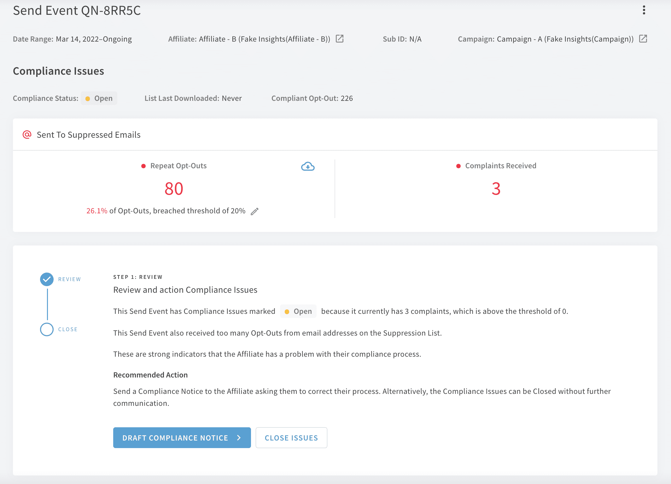
Task: Click the Complaints Received label
Action: (501, 166)
